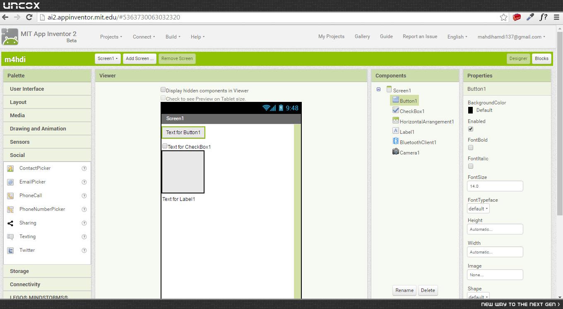Screen dimensions: 563x309
Task: Select the EmailPicker palette icon
Action: (11, 182)
